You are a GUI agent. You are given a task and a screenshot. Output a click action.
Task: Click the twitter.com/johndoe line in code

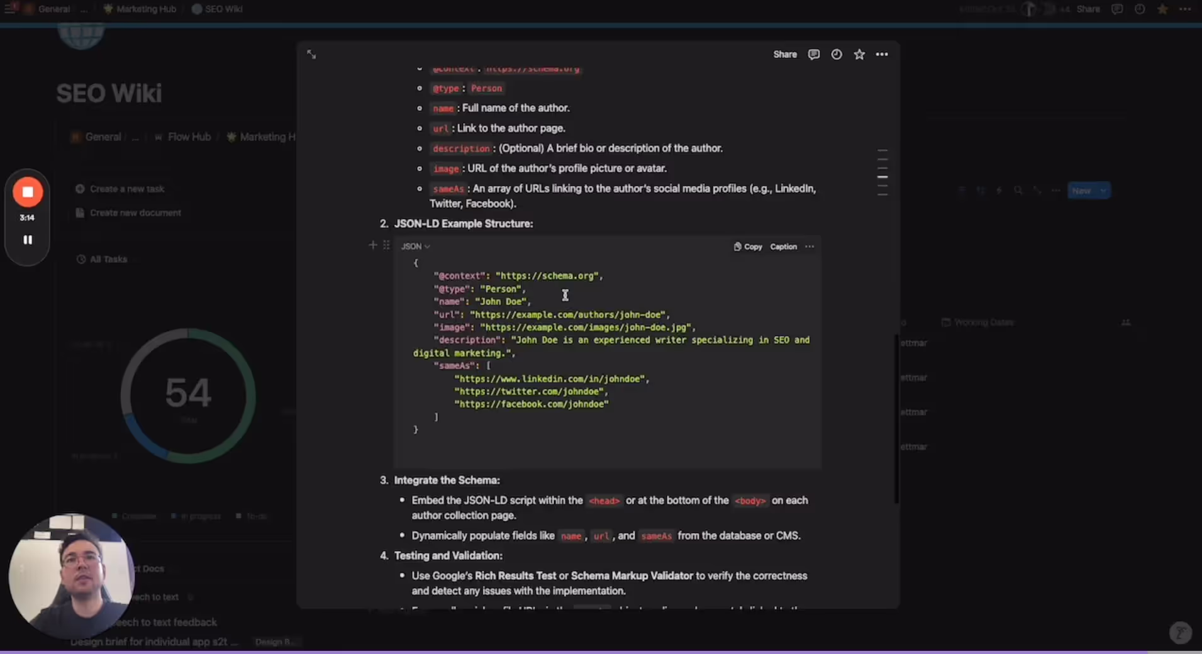click(531, 391)
